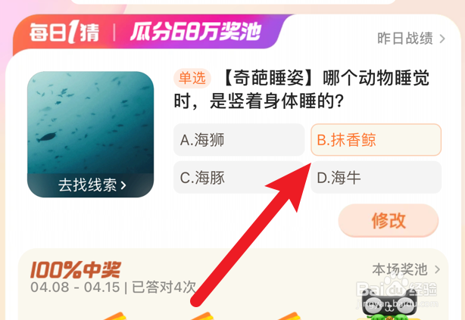The height and width of the screenshot is (320, 465).
Task: Select answer option B.抹香鲸
Action: [376, 140]
